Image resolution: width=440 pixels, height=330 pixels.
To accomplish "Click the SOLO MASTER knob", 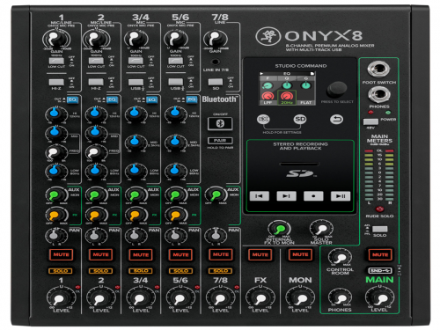I will (x=321, y=229).
